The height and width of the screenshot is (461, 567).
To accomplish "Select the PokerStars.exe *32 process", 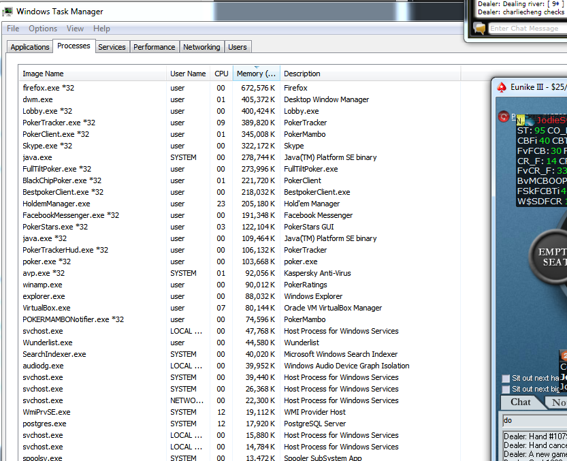I will tap(240, 227).
